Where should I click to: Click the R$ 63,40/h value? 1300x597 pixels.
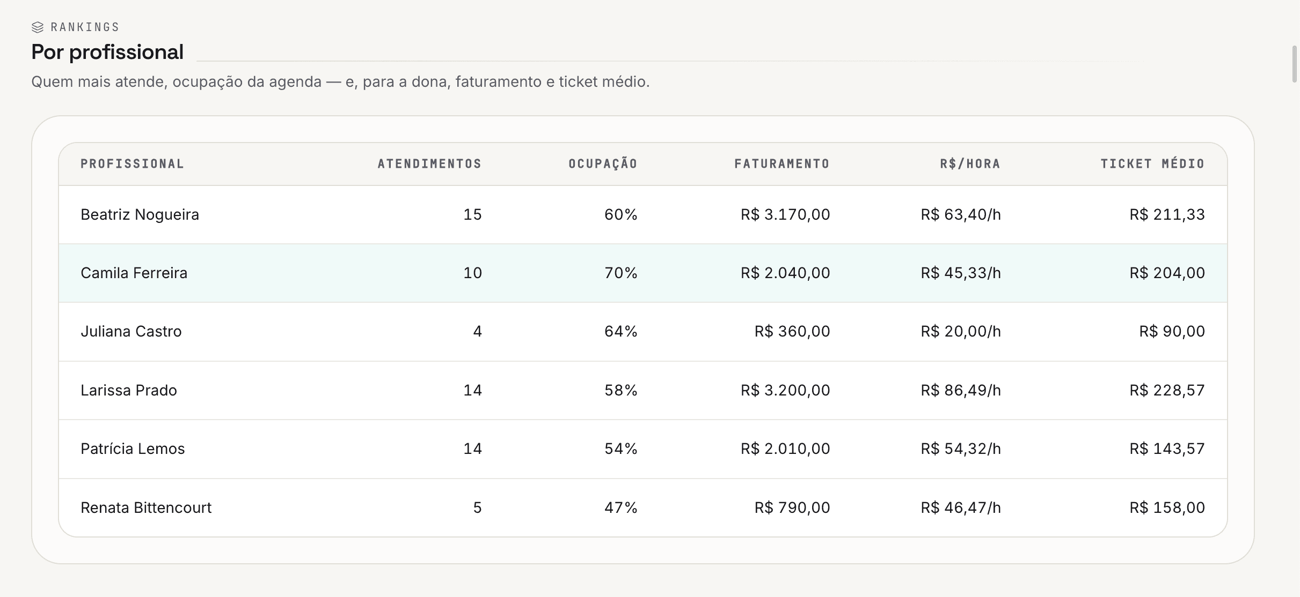coord(961,215)
